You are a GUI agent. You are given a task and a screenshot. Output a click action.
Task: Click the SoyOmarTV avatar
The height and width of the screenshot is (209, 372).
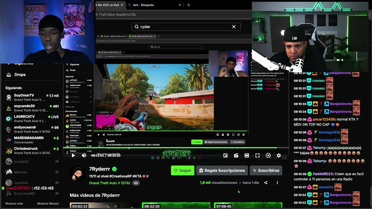[9, 98]
